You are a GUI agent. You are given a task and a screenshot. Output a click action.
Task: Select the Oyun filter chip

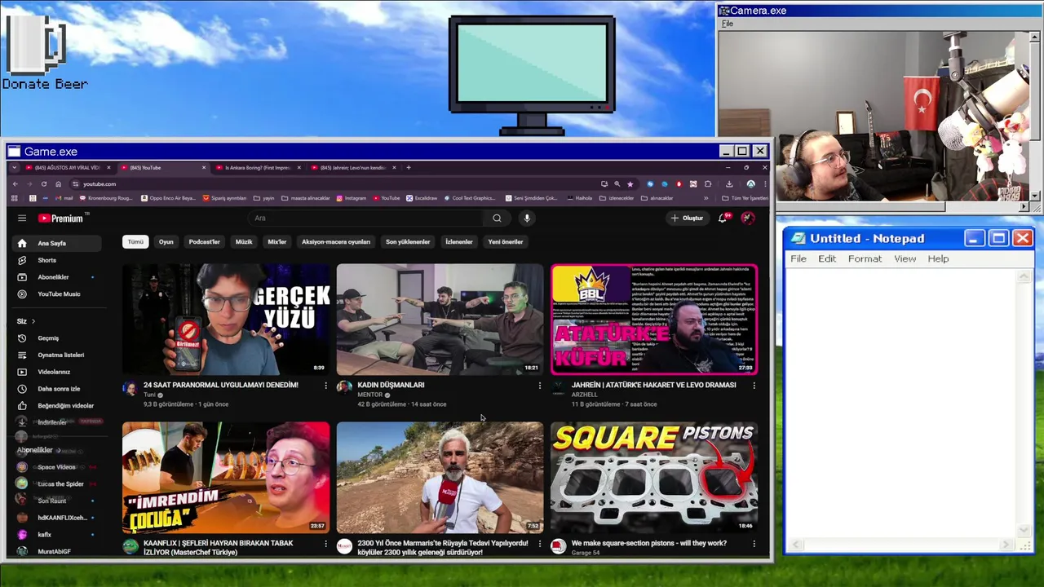[x=166, y=241]
